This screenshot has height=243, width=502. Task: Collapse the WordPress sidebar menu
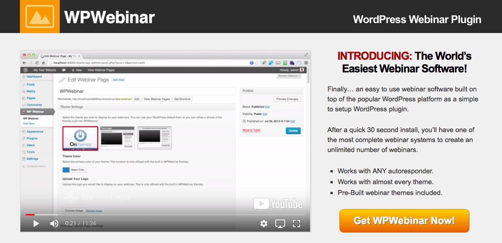(33, 167)
